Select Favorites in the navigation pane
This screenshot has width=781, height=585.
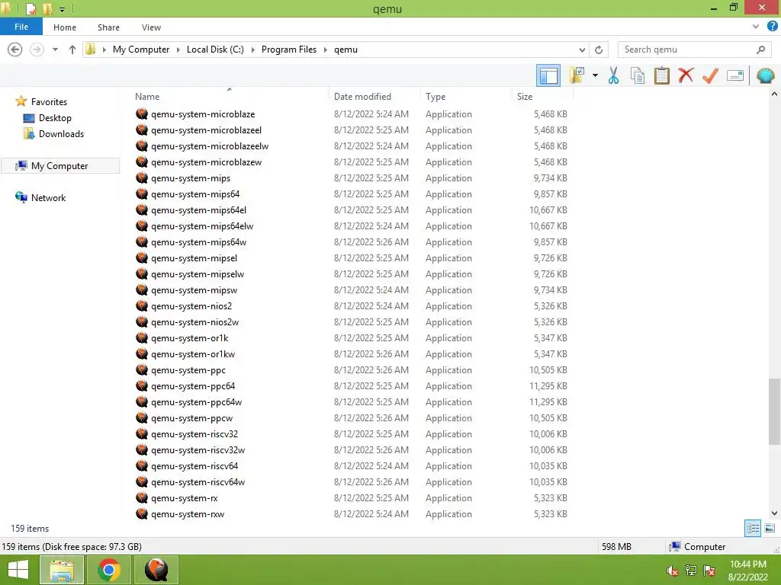coord(49,101)
